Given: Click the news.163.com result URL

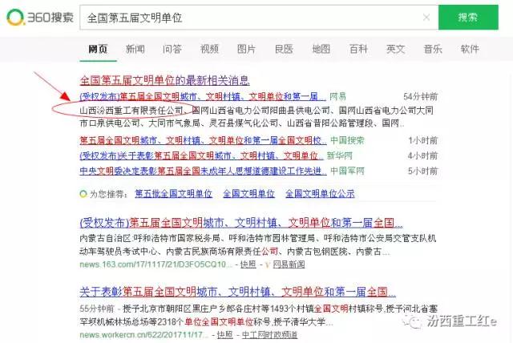Looking at the screenshot, I should pyautogui.click(x=156, y=264).
